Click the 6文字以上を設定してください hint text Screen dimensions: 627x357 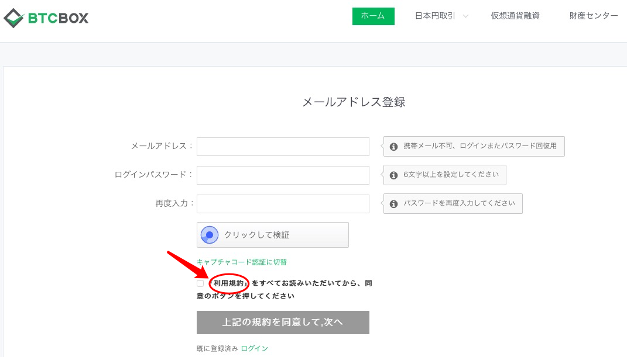point(451,175)
